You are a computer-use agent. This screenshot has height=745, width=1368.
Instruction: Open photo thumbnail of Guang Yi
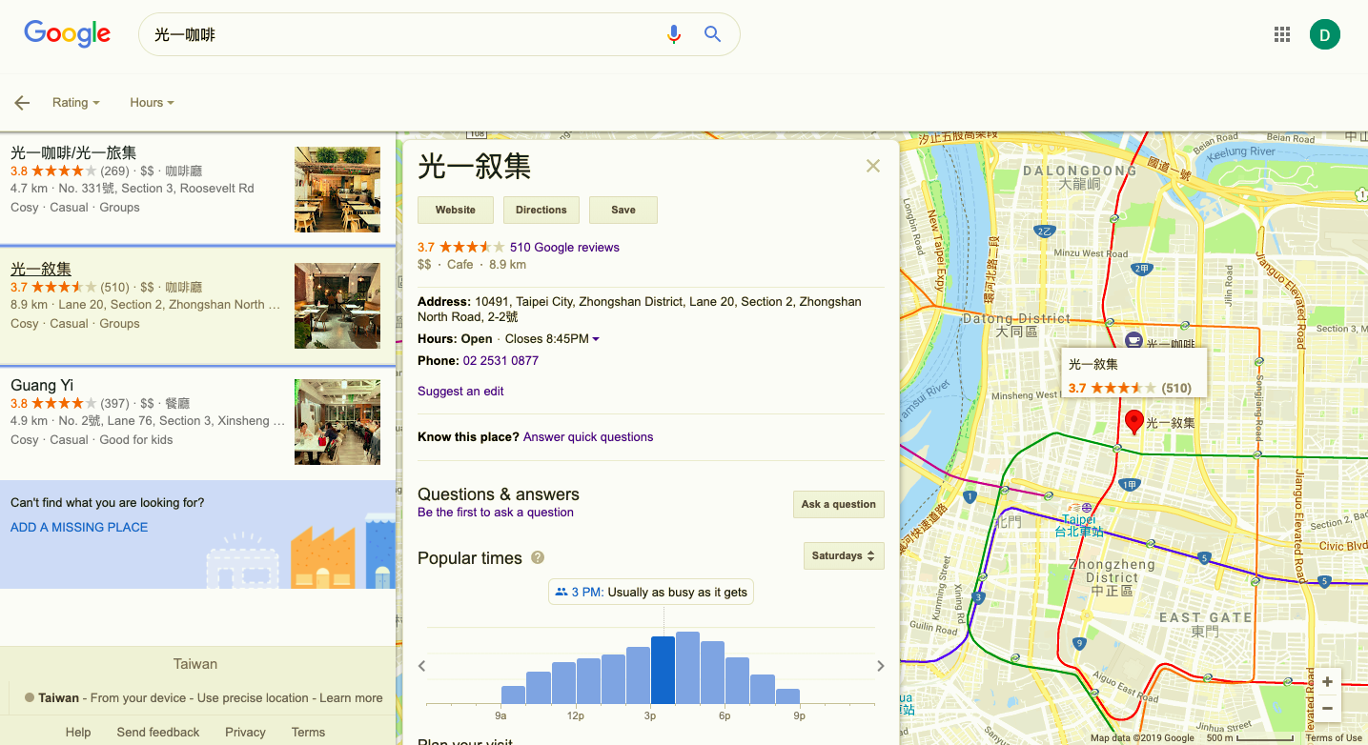pos(337,422)
